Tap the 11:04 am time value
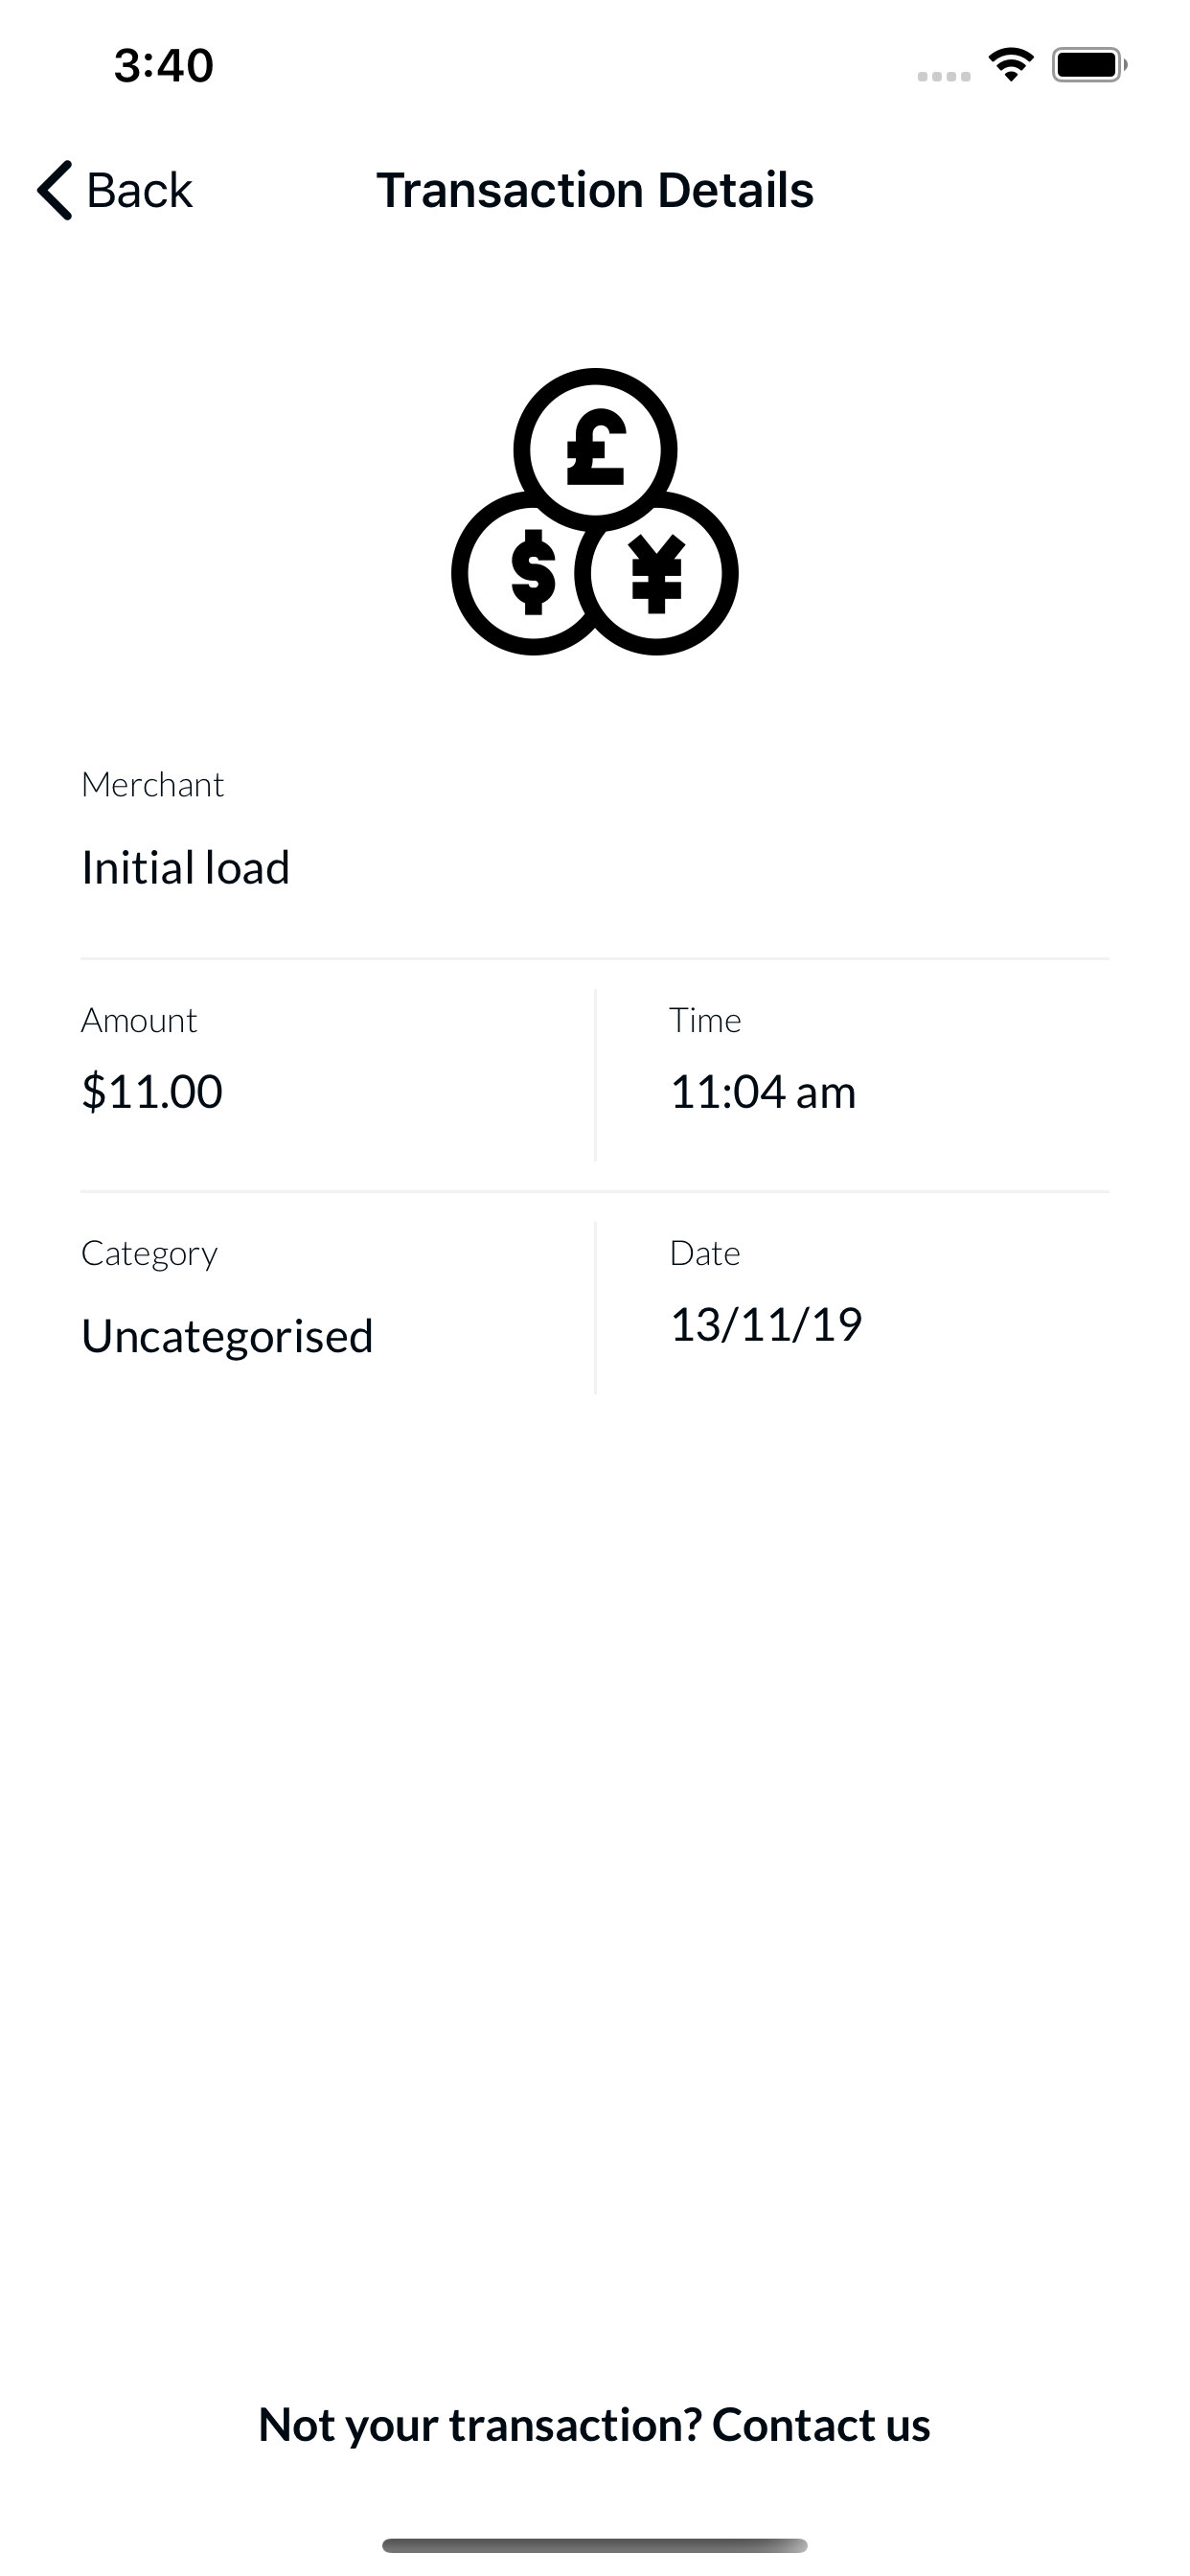 pyautogui.click(x=763, y=1091)
